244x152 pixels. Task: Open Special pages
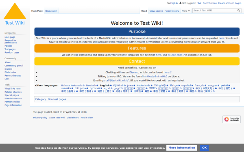(12, 95)
